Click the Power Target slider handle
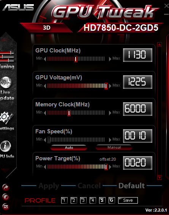This screenshot has height=215, width=169. point(106,167)
